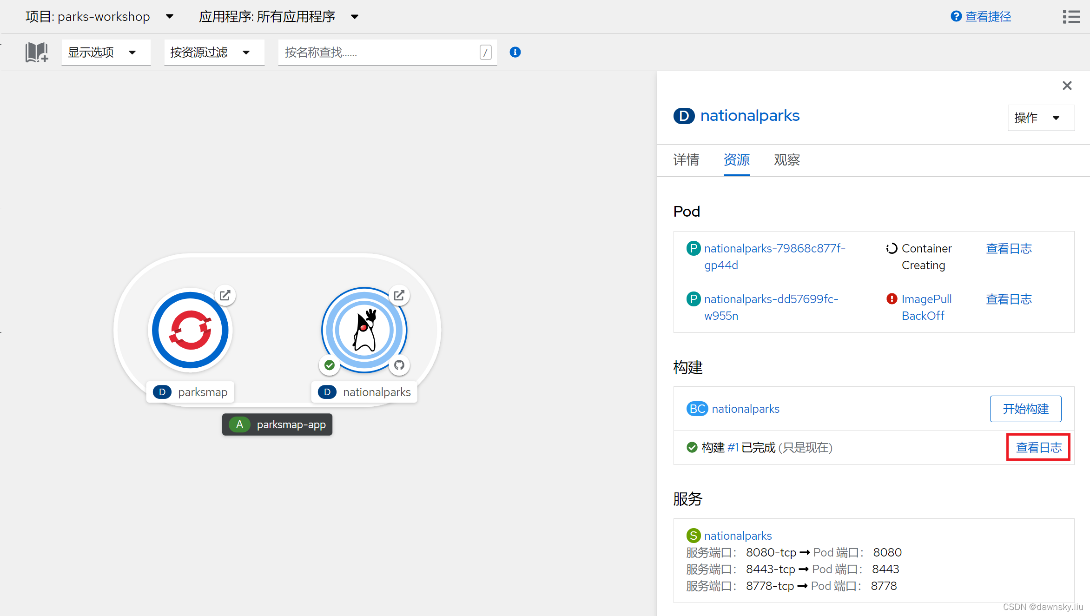The width and height of the screenshot is (1090, 616).
Task: Open build #1 details link
Action: 733,447
